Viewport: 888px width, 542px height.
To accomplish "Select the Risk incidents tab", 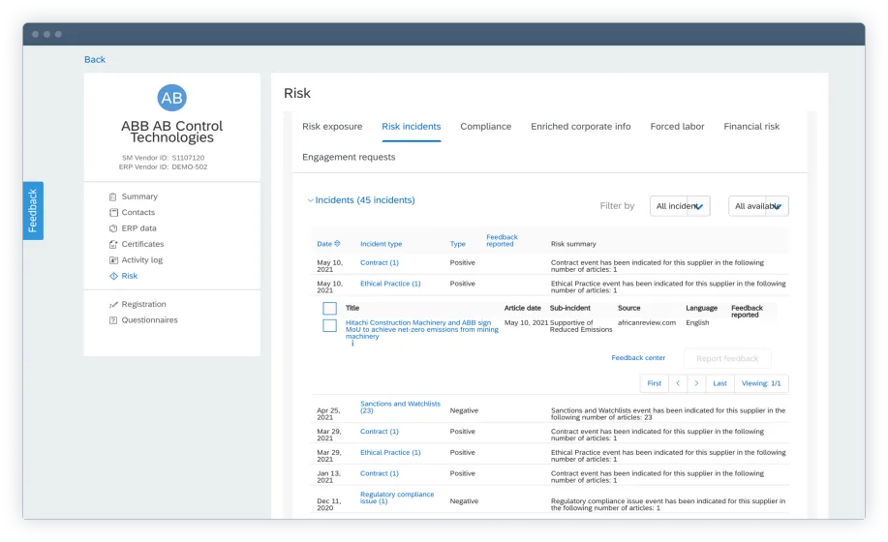I will (x=412, y=127).
